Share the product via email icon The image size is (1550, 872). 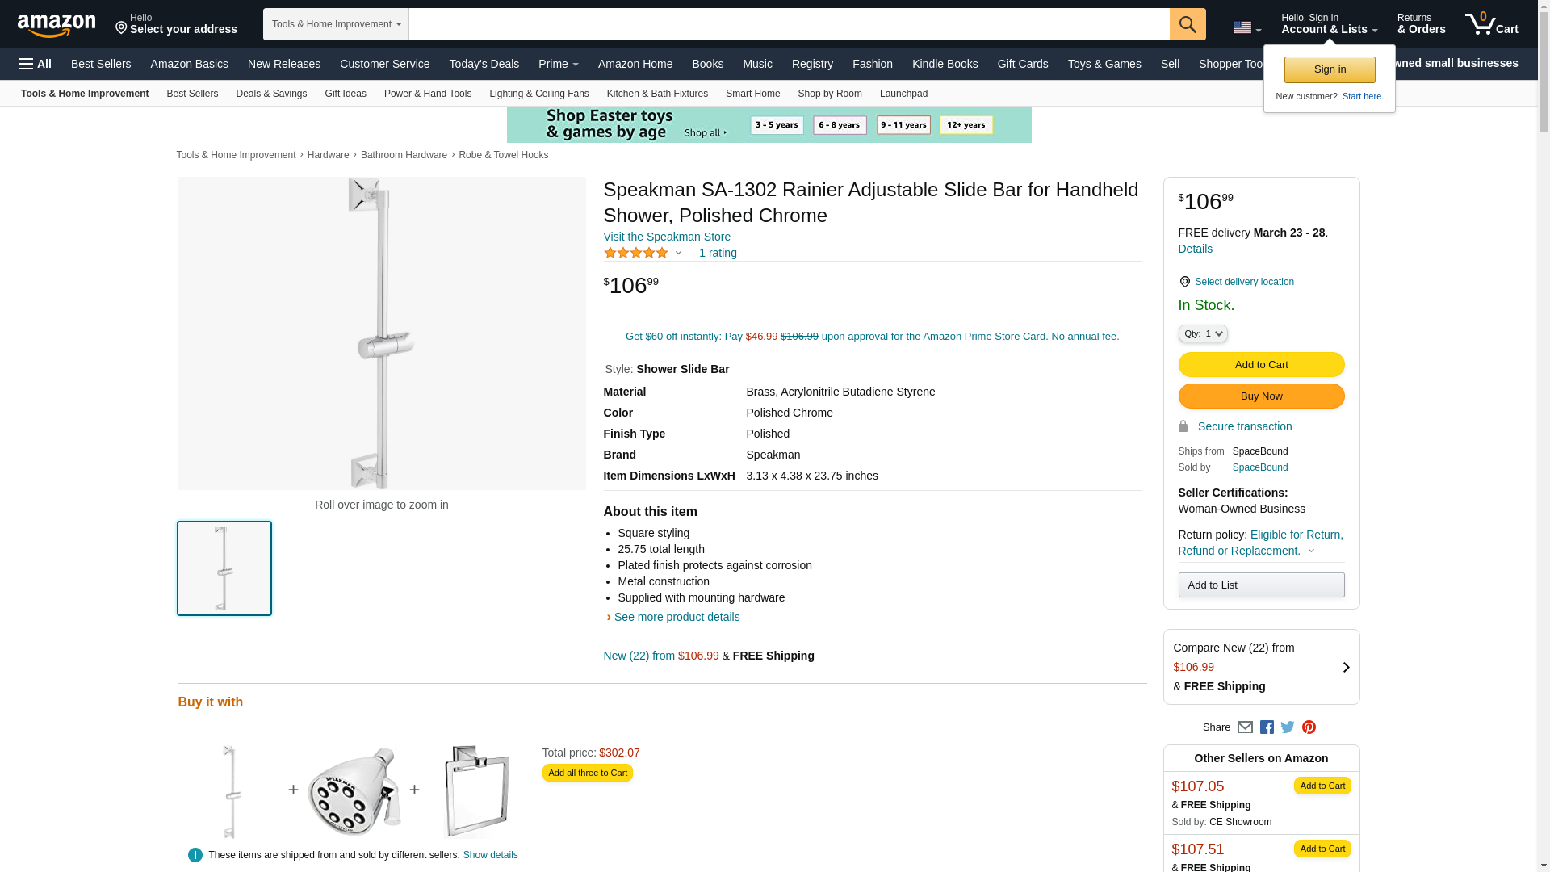click(1245, 727)
